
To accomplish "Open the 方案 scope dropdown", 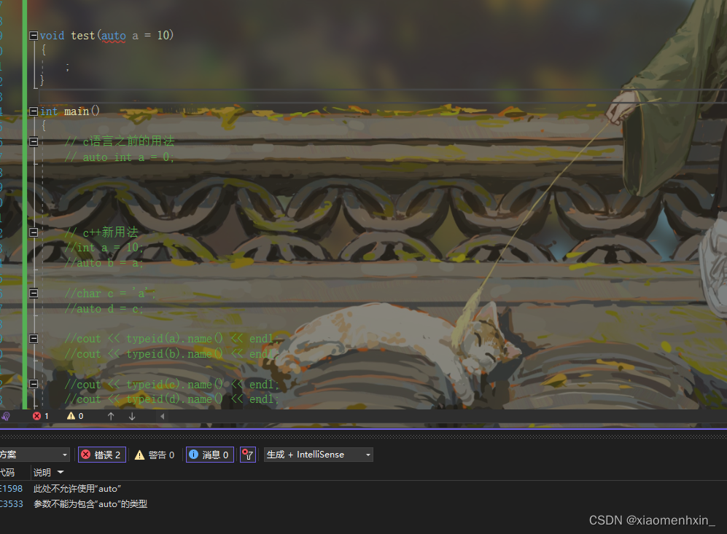I will tap(34, 455).
